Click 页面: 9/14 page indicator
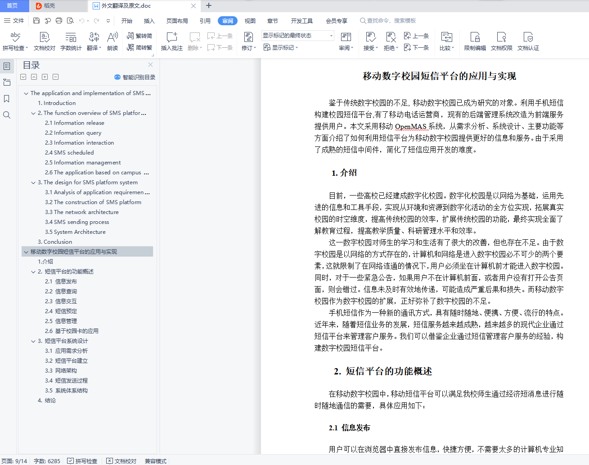 tap(14, 461)
